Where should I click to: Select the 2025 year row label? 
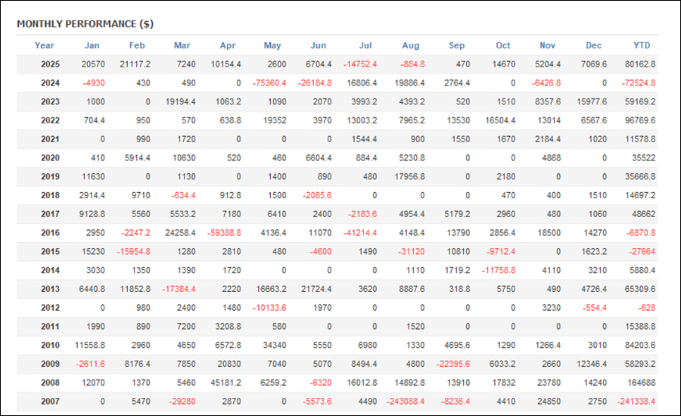coord(50,64)
